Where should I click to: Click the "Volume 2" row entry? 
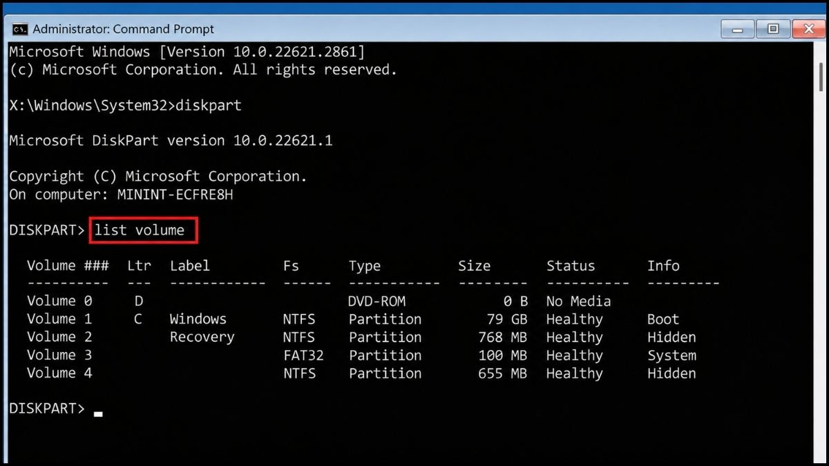coord(59,337)
